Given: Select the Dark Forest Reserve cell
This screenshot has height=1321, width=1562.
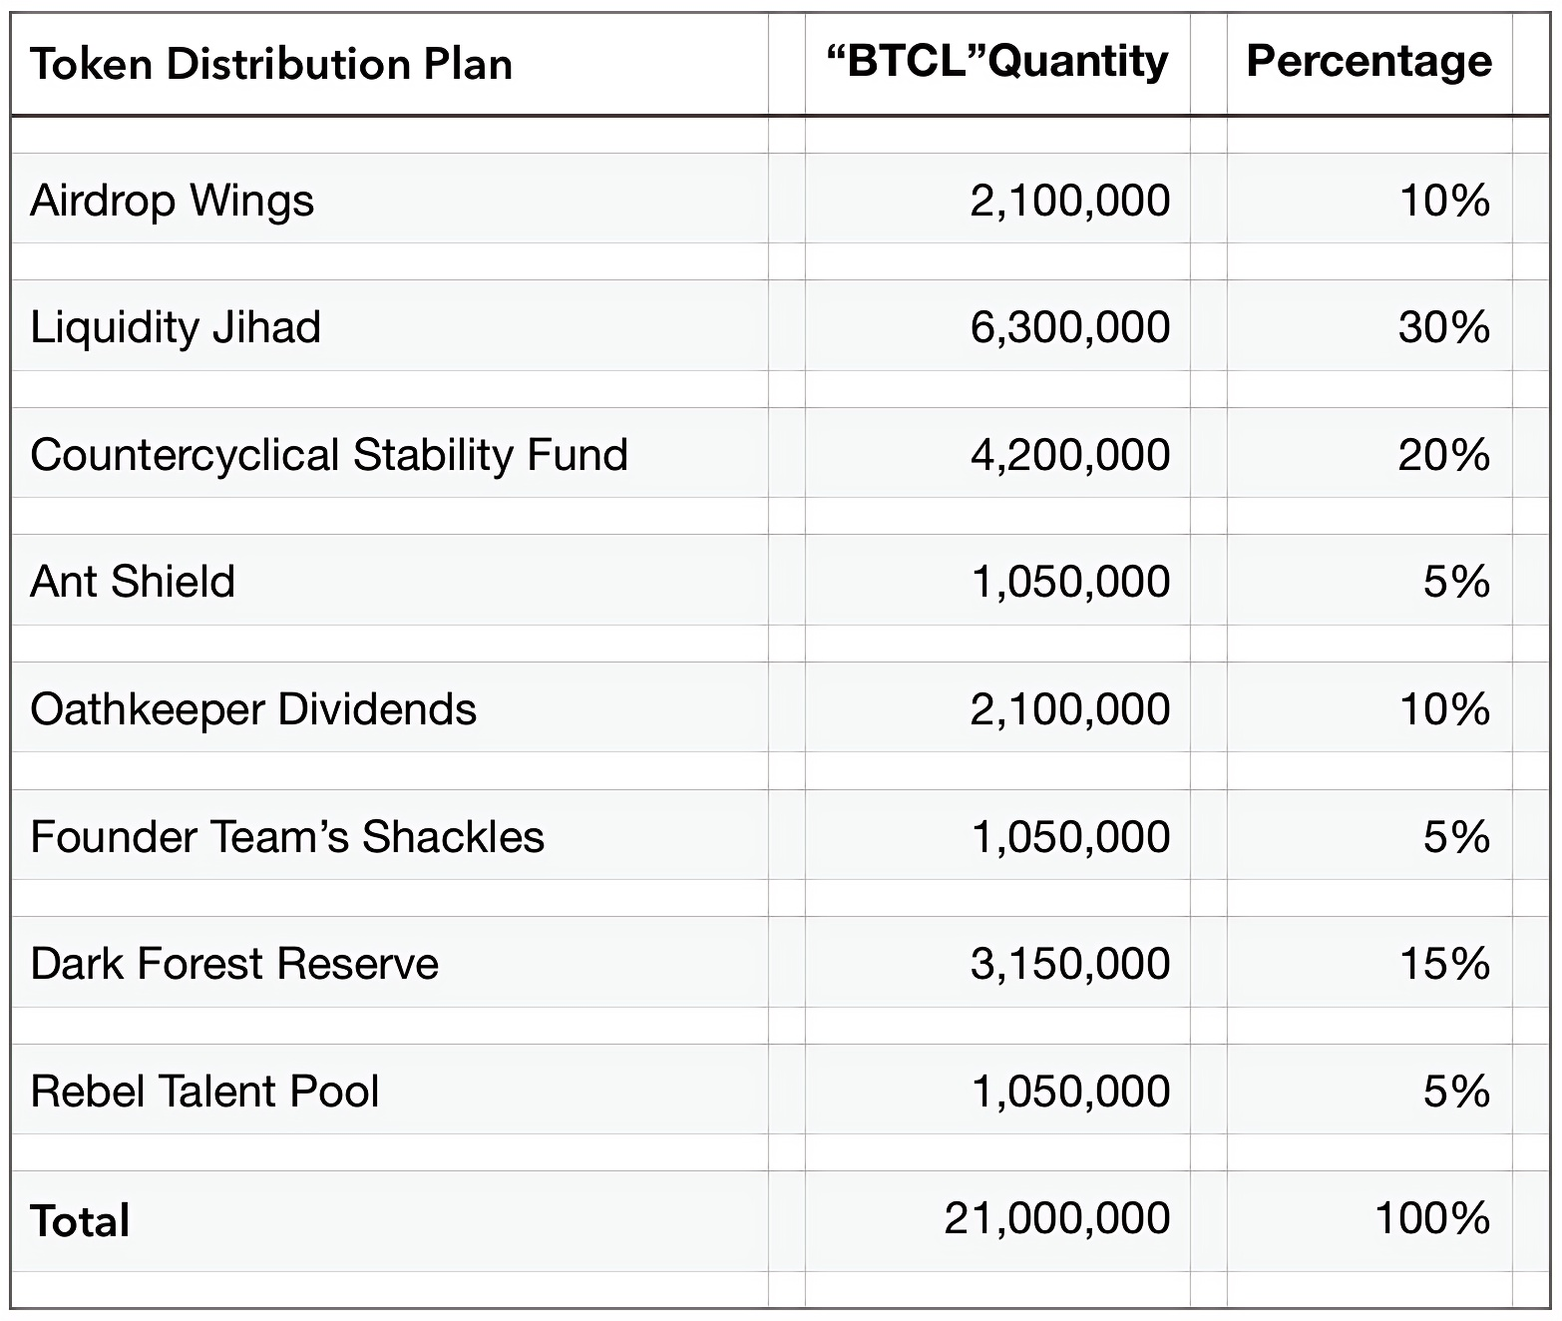Looking at the screenshot, I should [x=234, y=964].
